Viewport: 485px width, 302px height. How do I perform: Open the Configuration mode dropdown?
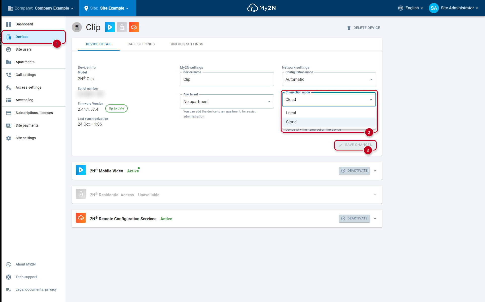tap(329, 79)
